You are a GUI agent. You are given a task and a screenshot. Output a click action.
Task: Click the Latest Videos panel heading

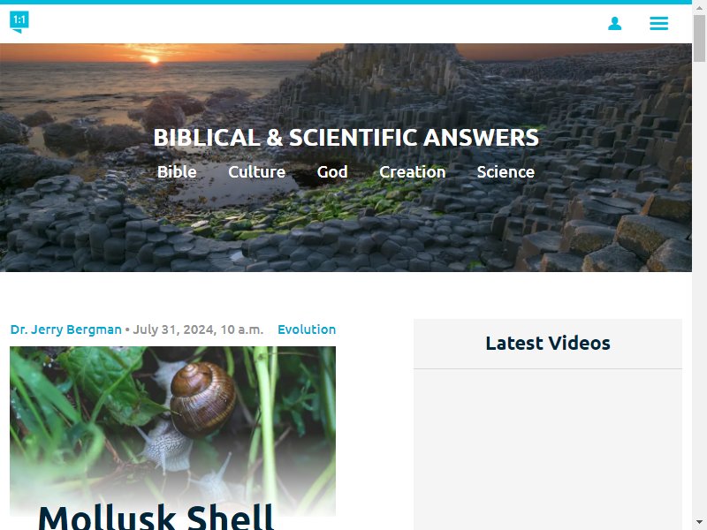pyautogui.click(x=548, y=343)
